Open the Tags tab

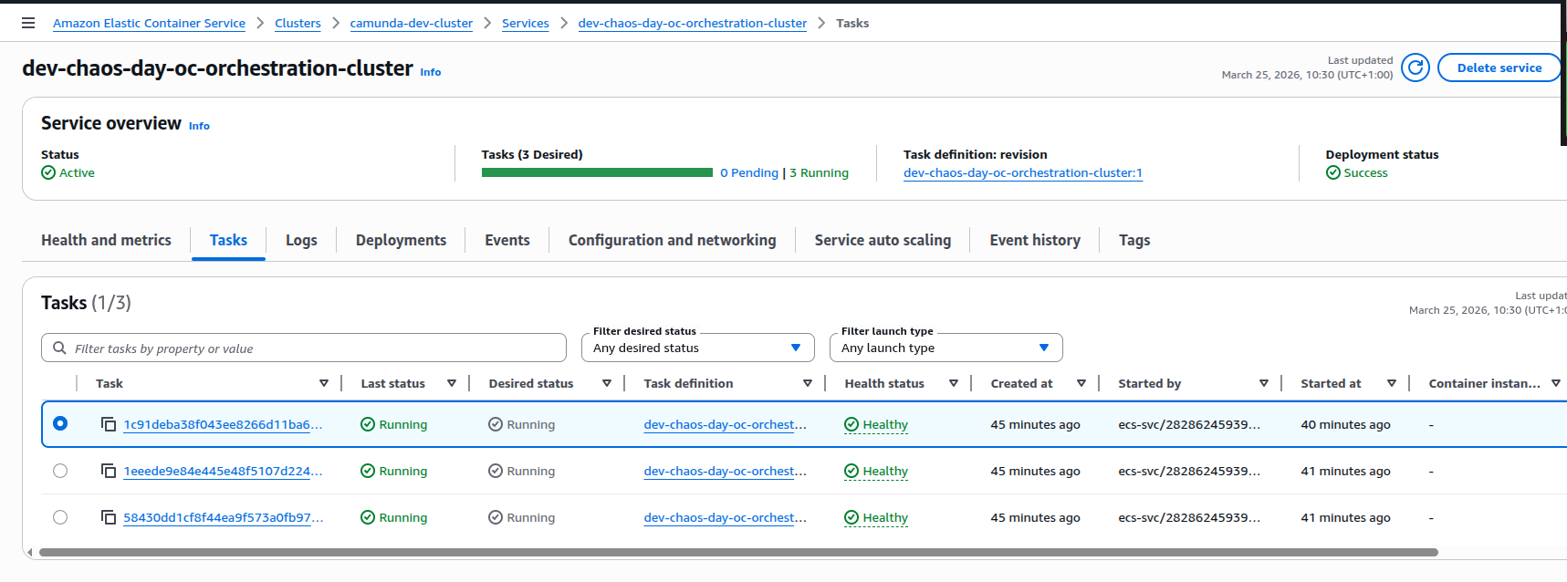1134,240
